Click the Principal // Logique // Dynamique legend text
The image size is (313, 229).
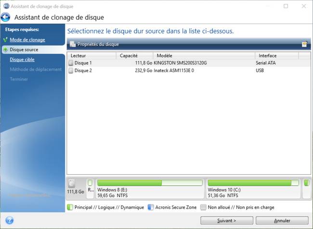click(x=109, y=207)
